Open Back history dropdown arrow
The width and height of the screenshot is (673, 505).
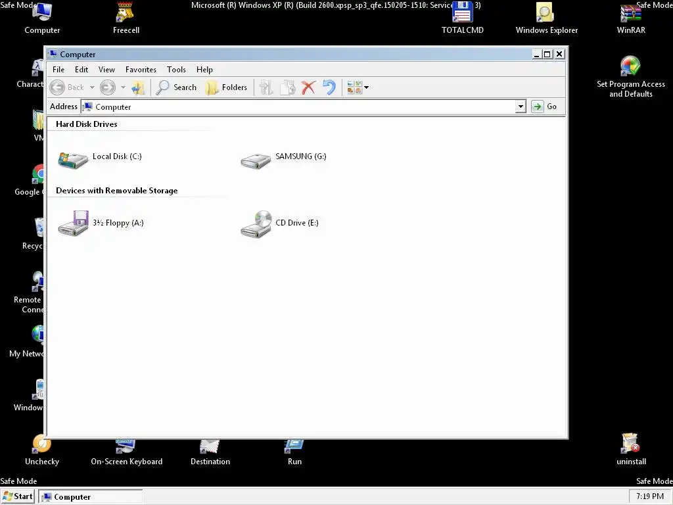pos(92,87)
